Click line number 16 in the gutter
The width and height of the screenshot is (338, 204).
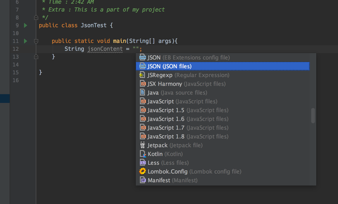click(16, 80)
